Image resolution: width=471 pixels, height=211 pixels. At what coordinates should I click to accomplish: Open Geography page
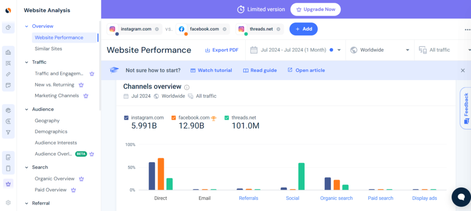tap(47, 120)
